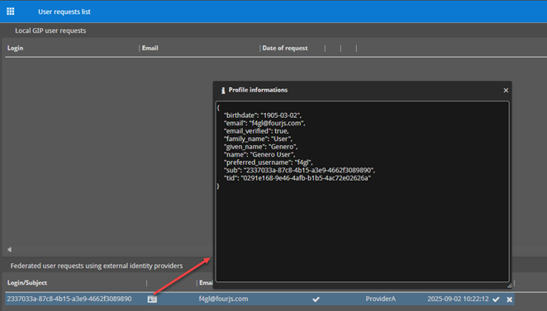Click the "sub" value line in profile
Screen dimensions: 547x311
300,170
